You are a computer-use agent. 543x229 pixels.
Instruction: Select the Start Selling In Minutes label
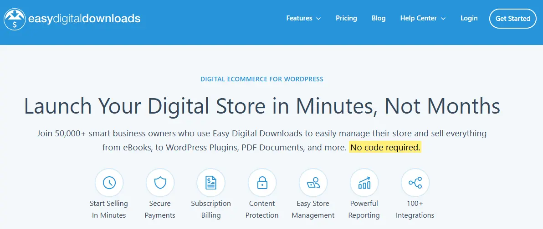[x=109, y=209]
